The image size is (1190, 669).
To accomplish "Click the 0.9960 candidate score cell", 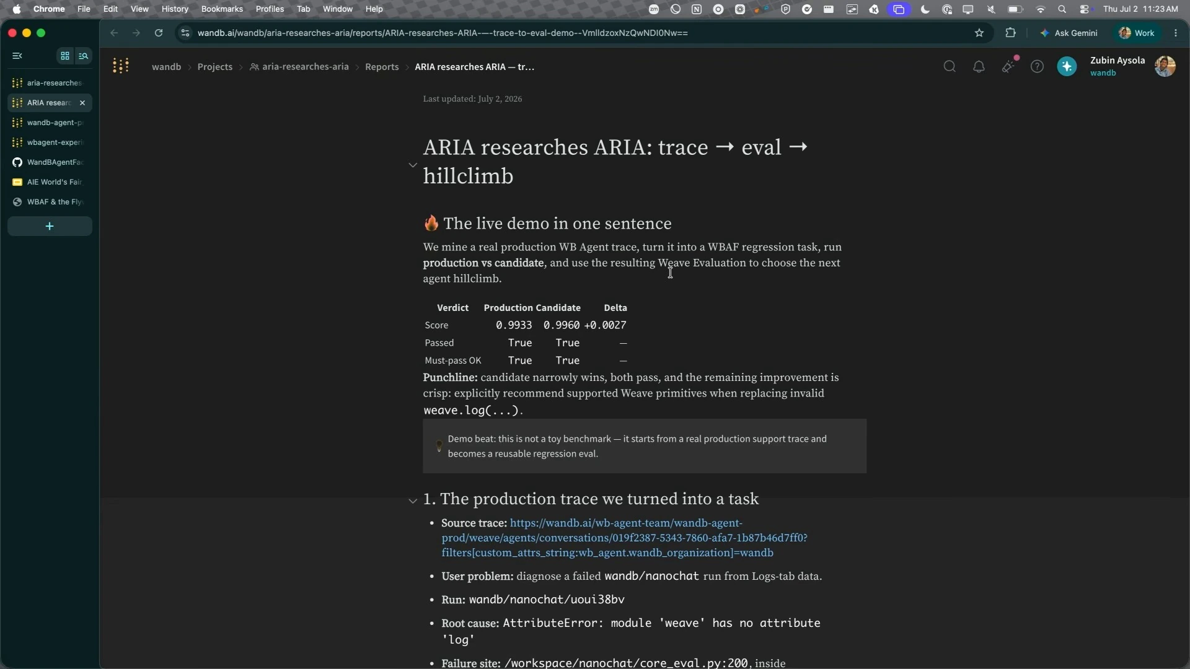I will [x=562, y=325].
